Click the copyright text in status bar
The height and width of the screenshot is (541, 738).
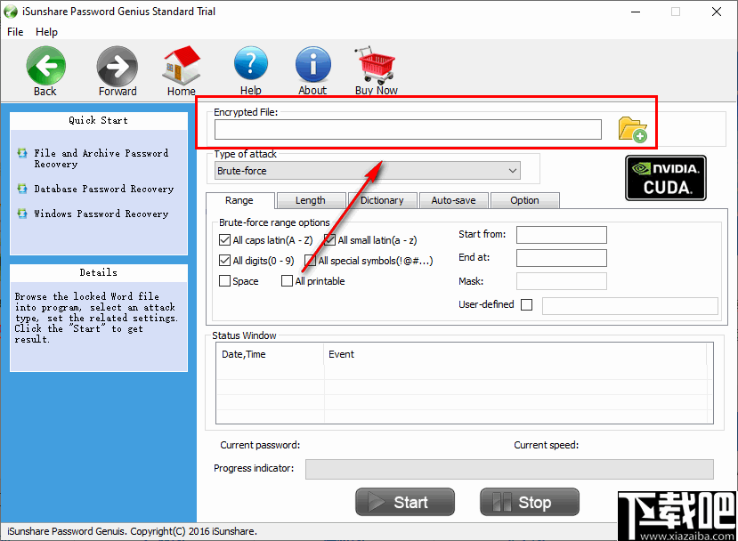click(133, 531)
